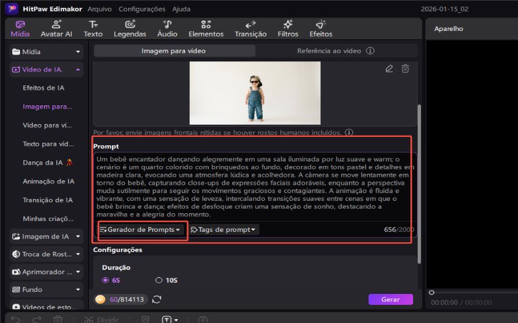Screen dimensions: 518x323
Task: Open the Arquivo menu
Action: pyautogui.click(x=100, y=9)
